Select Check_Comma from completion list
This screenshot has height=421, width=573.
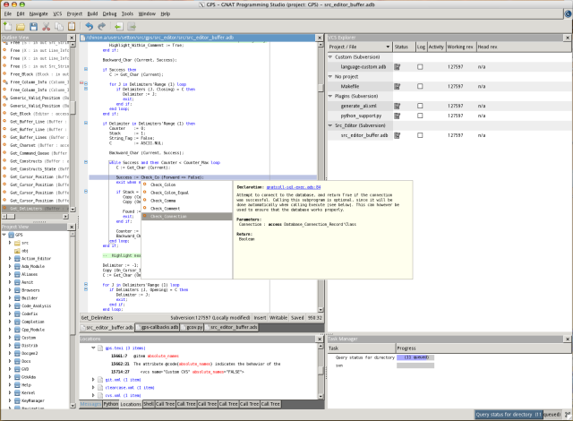[164, 201]
